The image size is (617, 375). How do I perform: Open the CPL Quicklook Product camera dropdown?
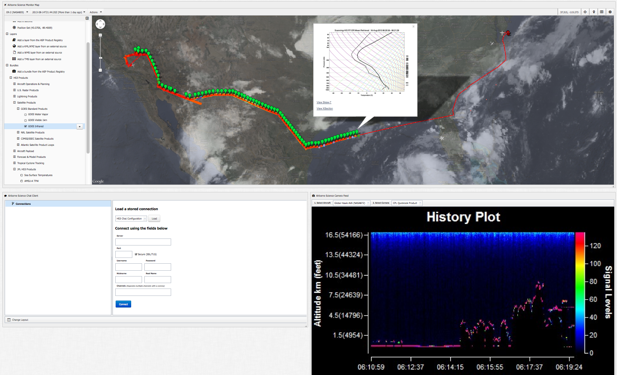pos(407,203)
